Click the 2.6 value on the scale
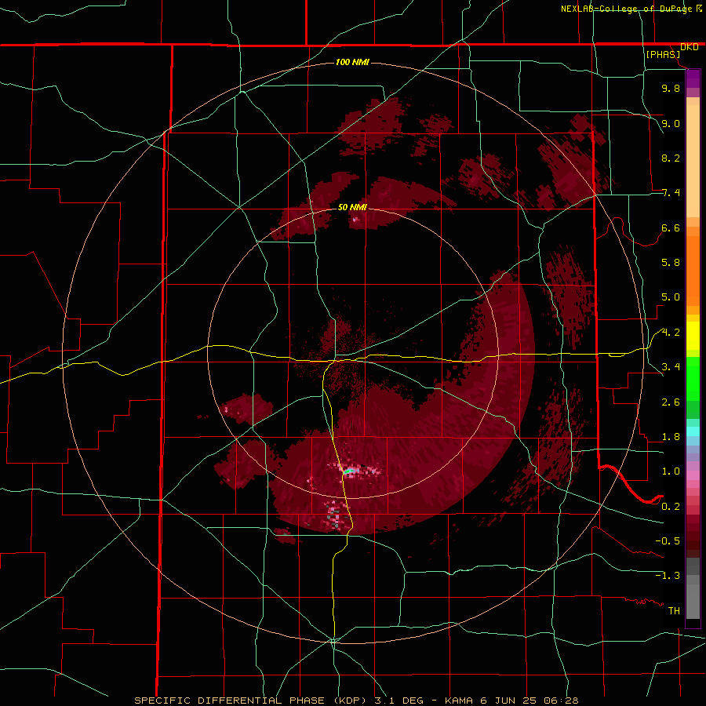This screenshot has width=706, height=706. [x=671, y=402]
